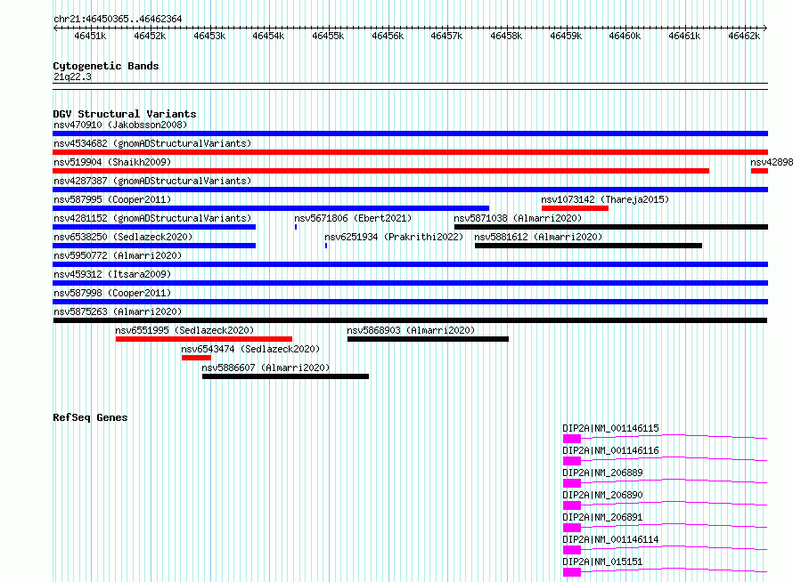This screenshot has height=582, width=793.
Task: Select the DIP2A|NM_001146116 transcript label
Action: (610, 450)
